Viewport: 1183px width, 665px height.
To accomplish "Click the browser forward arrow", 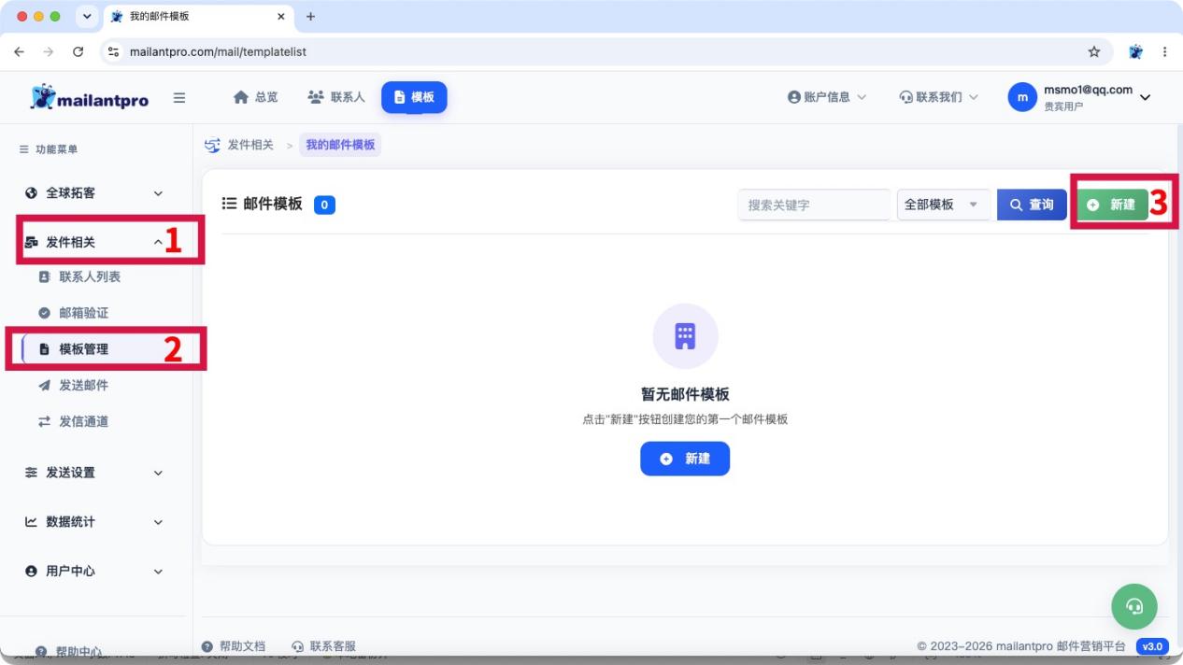I will coord(49,51).
